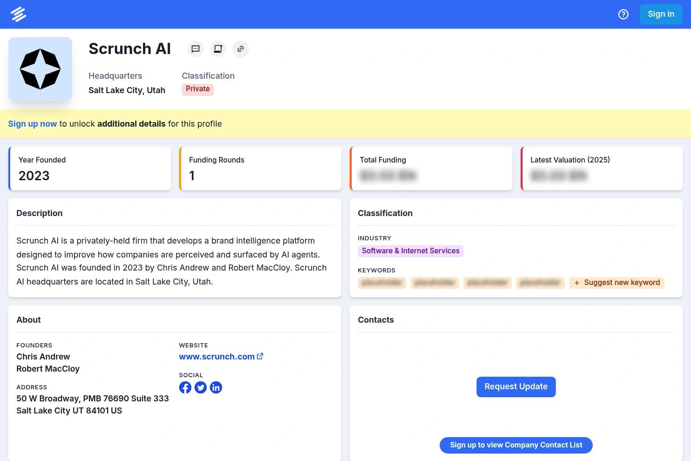691x461 pixels.
Task: Open the help question mark icon
Action: coord(623,14)
